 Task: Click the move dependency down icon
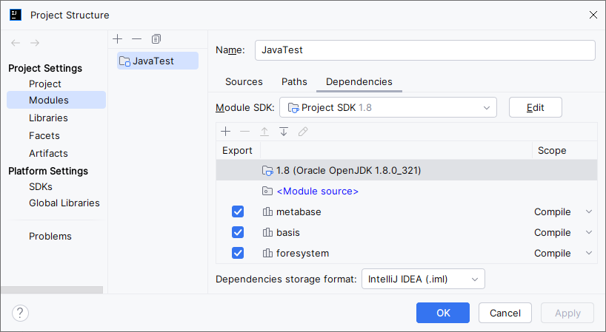pyautogui.click(x=283, y=132)
